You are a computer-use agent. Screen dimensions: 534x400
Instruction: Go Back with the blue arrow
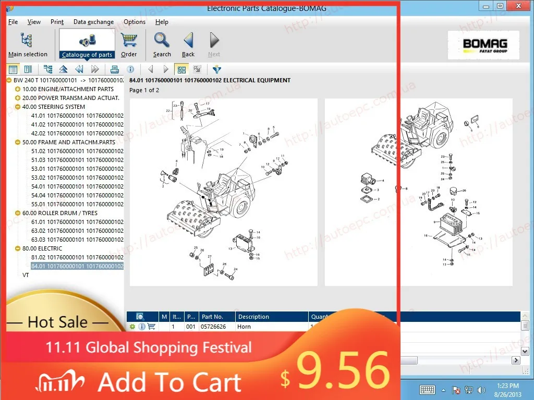(x=188, y=45)
